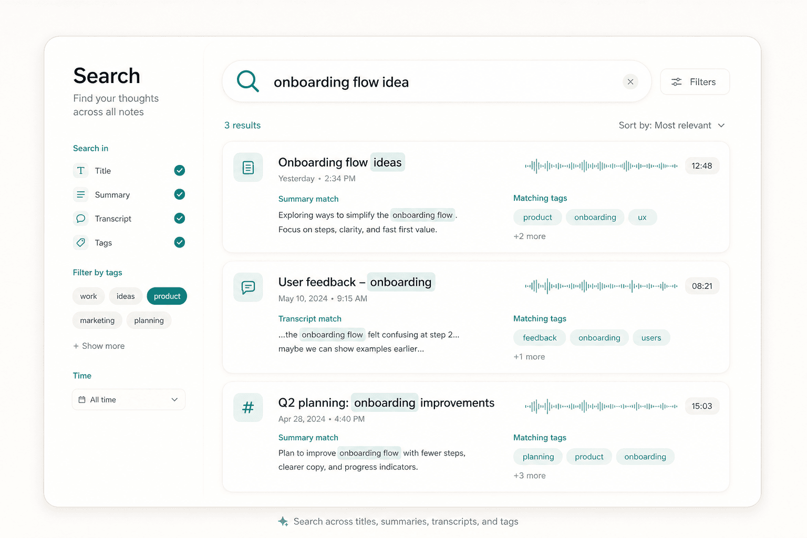Select the planning tag on Q2 planning card
Viewport: 807px width, 538px height.
point(538,457)
